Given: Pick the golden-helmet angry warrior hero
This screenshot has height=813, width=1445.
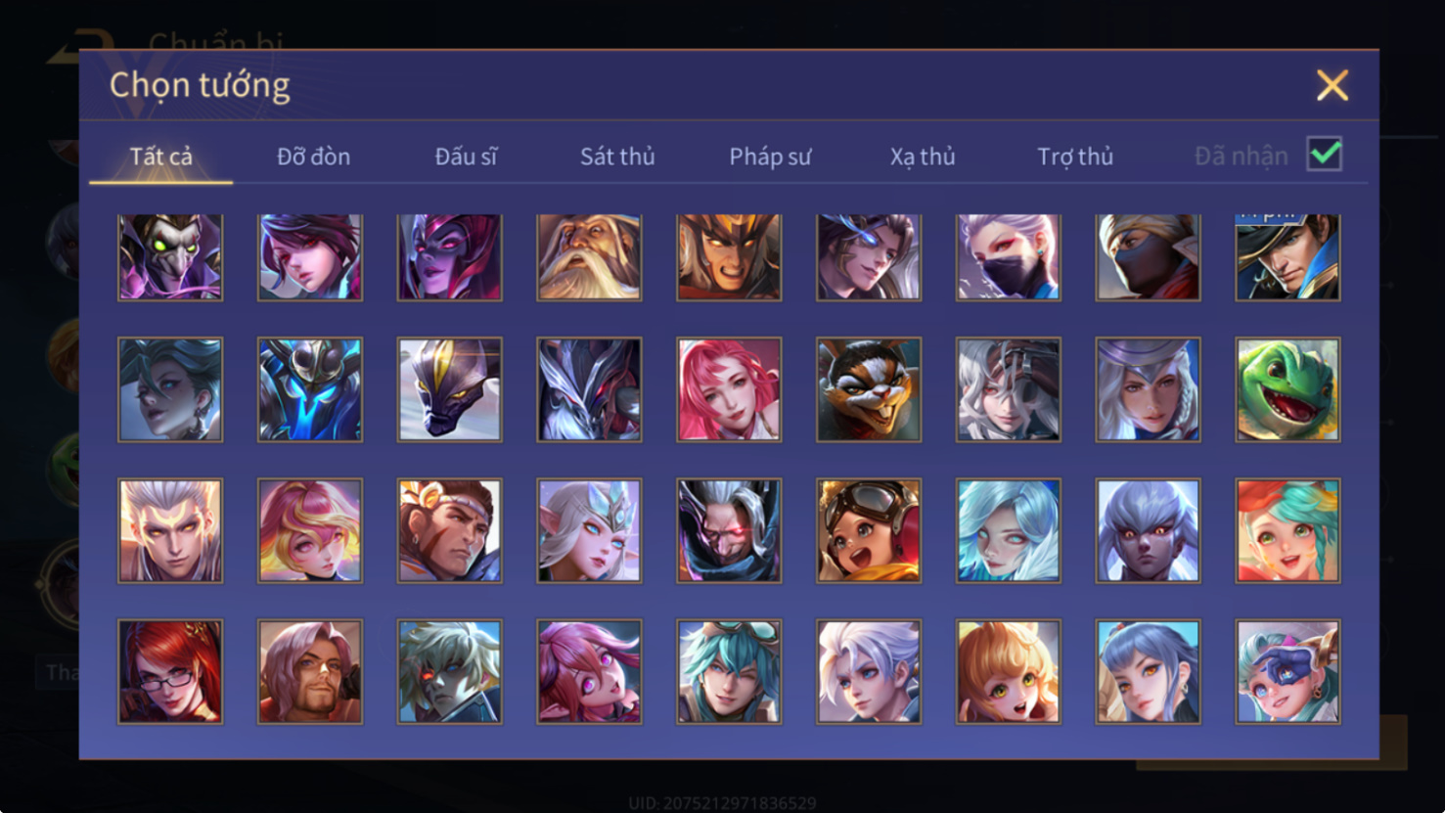Looking at the screenshot, I should coord(729,257).
